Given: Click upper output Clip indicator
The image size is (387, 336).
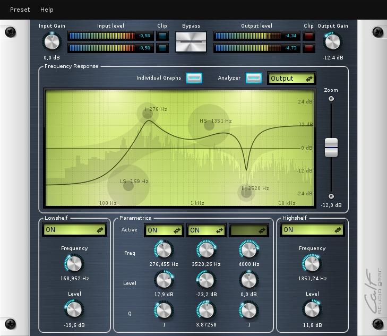Looking at the screenshot, I should [309, 36].
